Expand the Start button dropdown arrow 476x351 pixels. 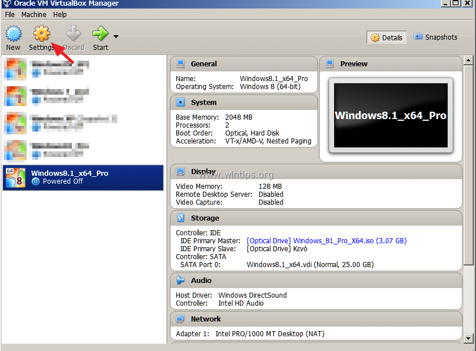116,36
